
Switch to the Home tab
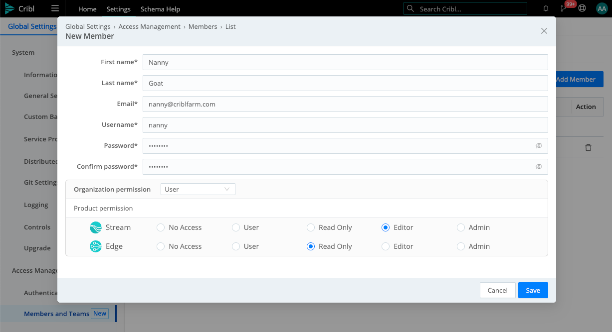[x=87, y=9]
